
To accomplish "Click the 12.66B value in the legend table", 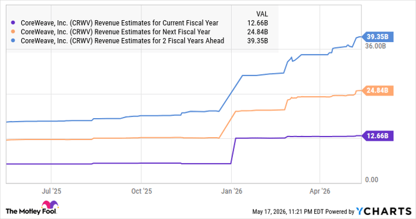I will pos(257,23).
